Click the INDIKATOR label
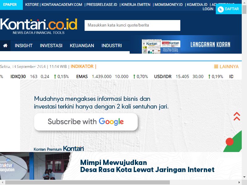The width and height of the screenshot is (247, 185). coord(82,67)
